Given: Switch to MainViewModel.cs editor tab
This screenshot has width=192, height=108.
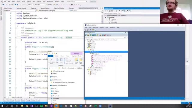Looking at the screenshot, I should [x=59, y=8].
